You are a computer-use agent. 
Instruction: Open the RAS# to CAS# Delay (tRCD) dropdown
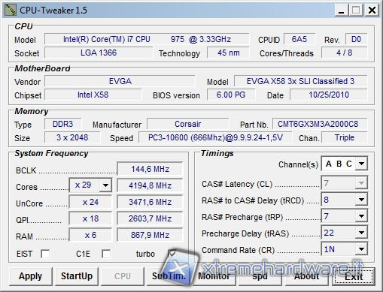345,200
